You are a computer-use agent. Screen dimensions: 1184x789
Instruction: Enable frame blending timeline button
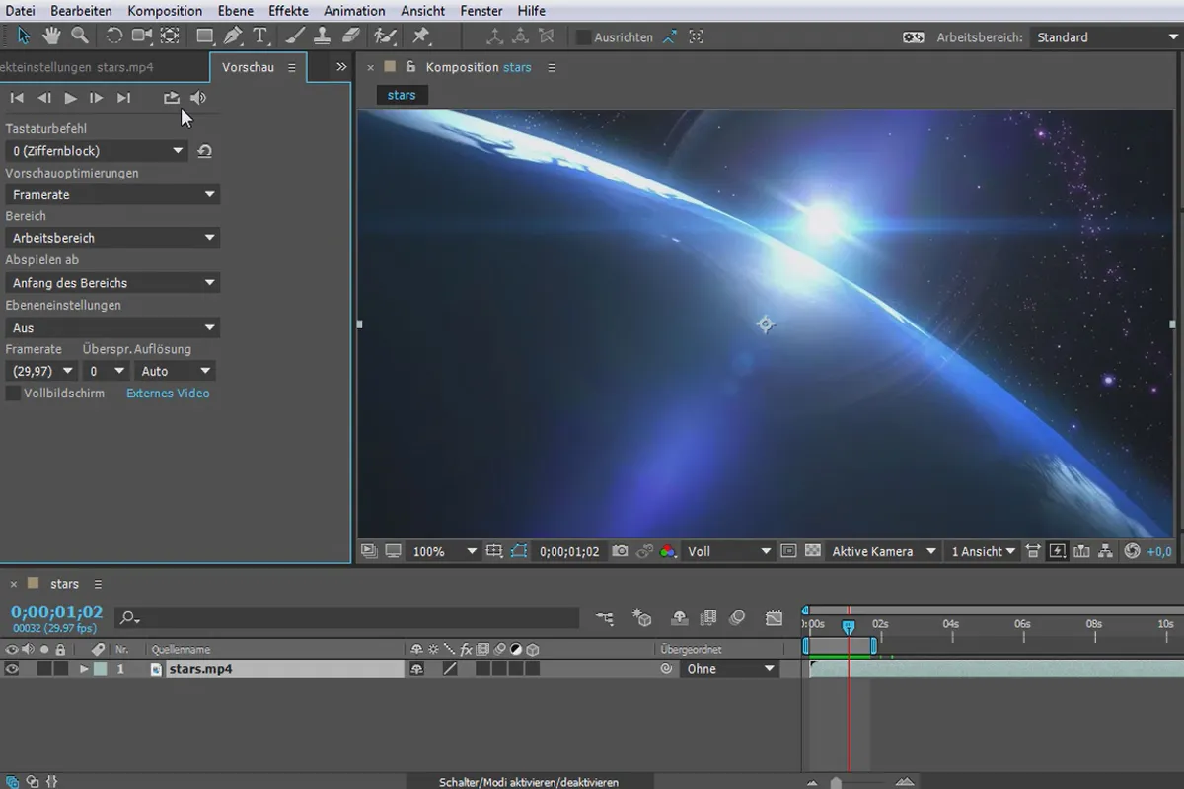pyautogui.click(x=707, y=618)
